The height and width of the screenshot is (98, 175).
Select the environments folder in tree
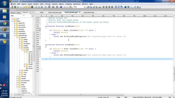point(25,81)
